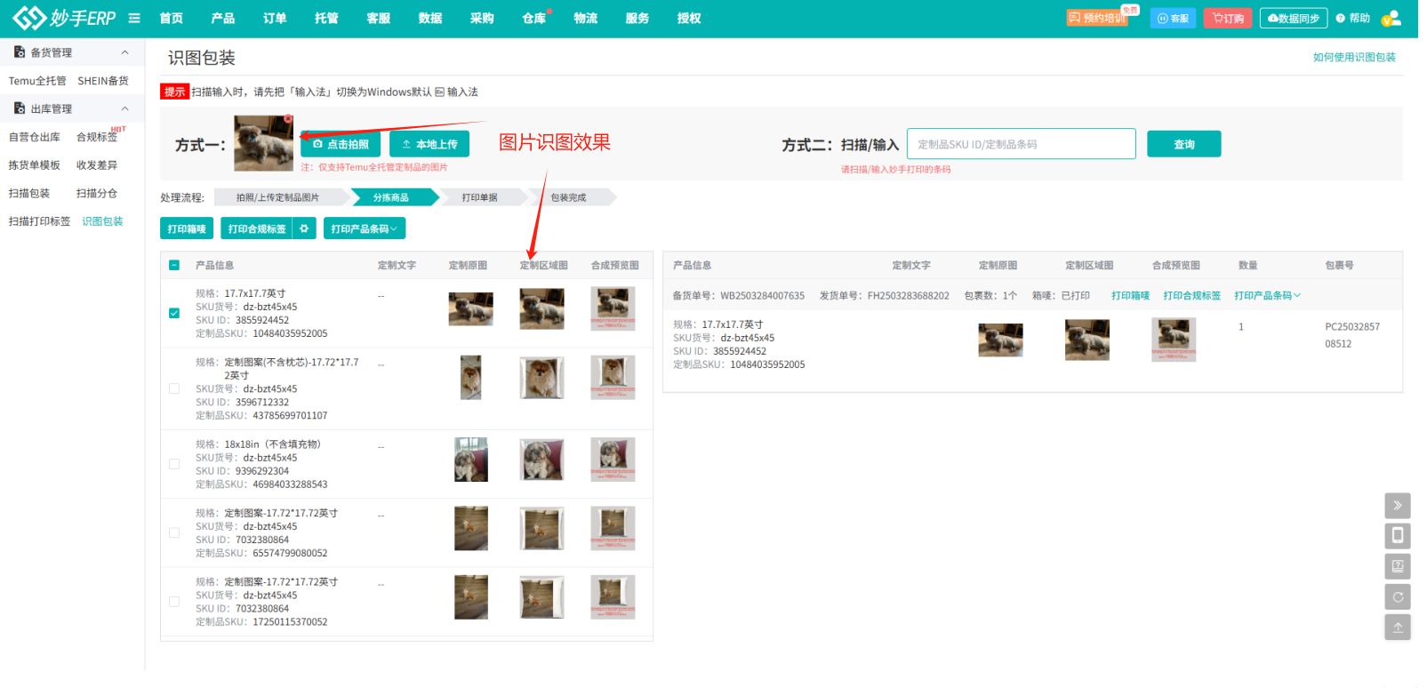Open 采购 top menu
This screenshot has width=1427, height=688.
tap(482, 18)
